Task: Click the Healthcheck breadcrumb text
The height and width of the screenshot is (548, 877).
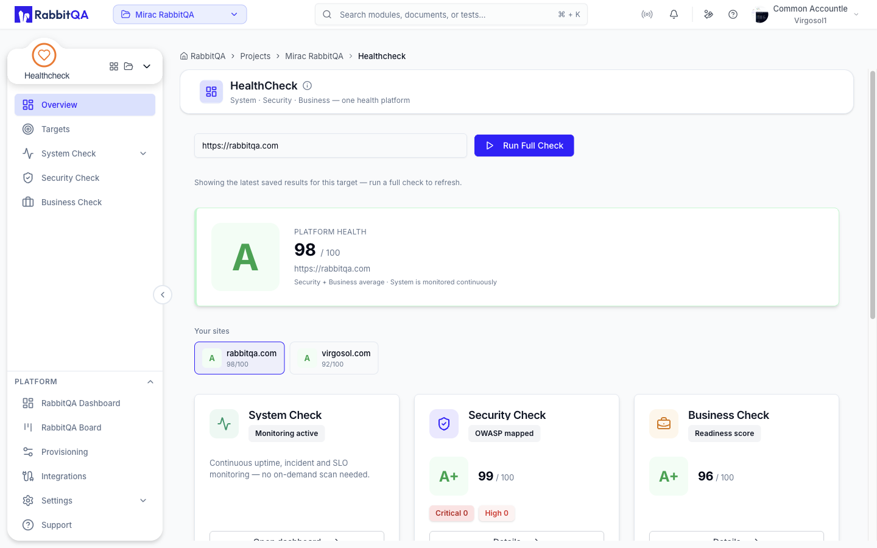Action: (382, 56)
